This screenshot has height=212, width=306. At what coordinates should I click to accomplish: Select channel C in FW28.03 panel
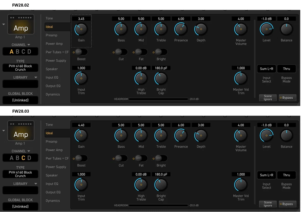23,158
